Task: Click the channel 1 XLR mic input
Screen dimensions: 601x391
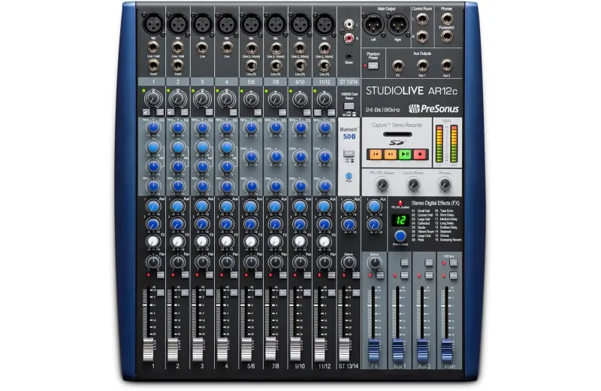Action: tap(153, 24)
